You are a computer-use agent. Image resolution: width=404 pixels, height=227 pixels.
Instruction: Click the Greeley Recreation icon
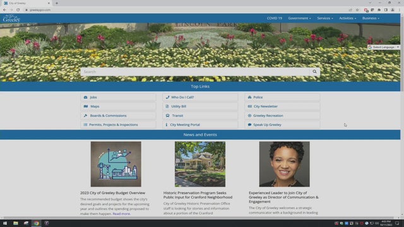click(249, 115)
